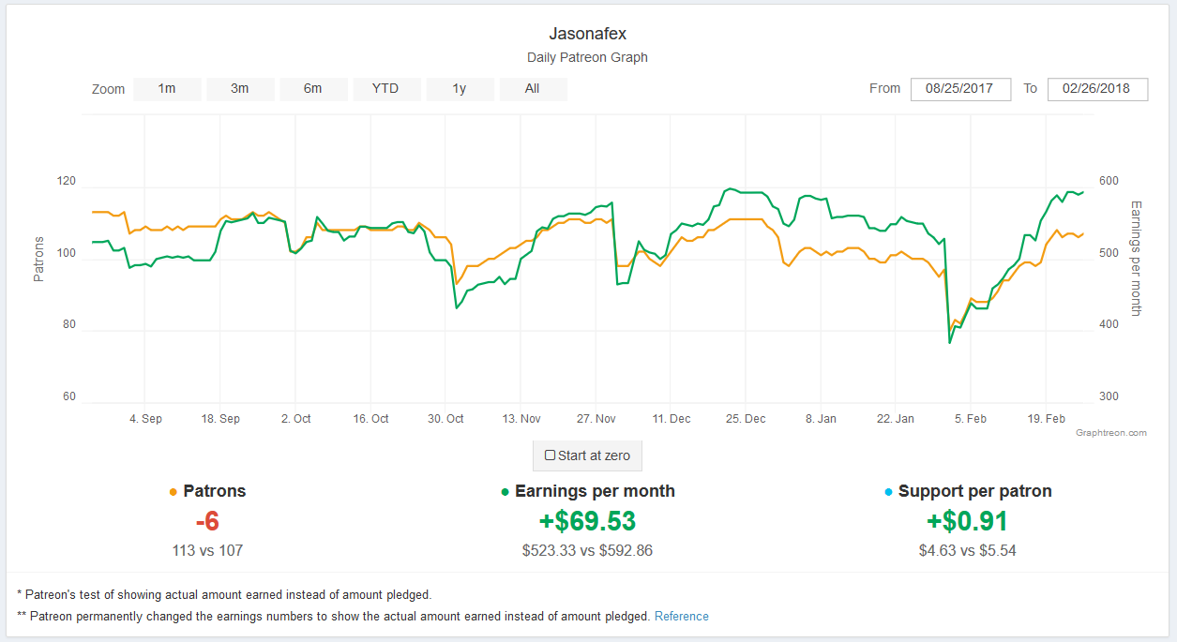Click the Jasonafex chart title
1177x642 pixels.
click(x=588, y=35)
